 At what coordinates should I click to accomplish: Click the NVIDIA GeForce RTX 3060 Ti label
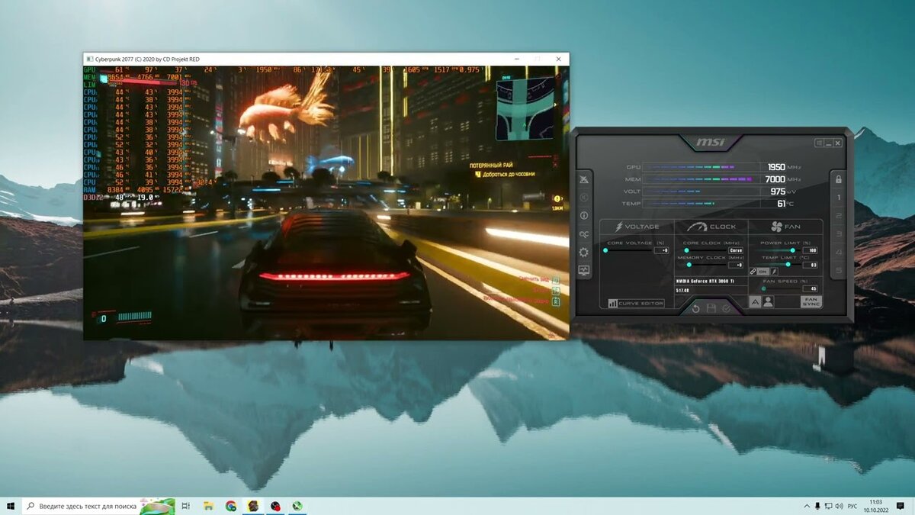tap(705, 281)
